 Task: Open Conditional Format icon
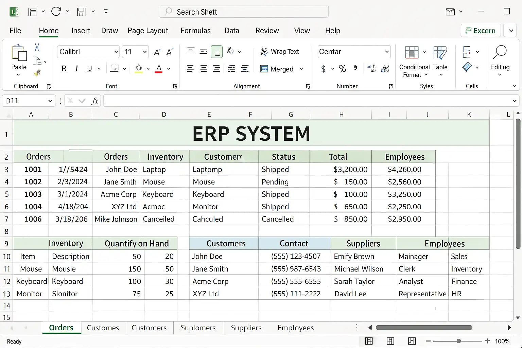[x=412, y=53]
